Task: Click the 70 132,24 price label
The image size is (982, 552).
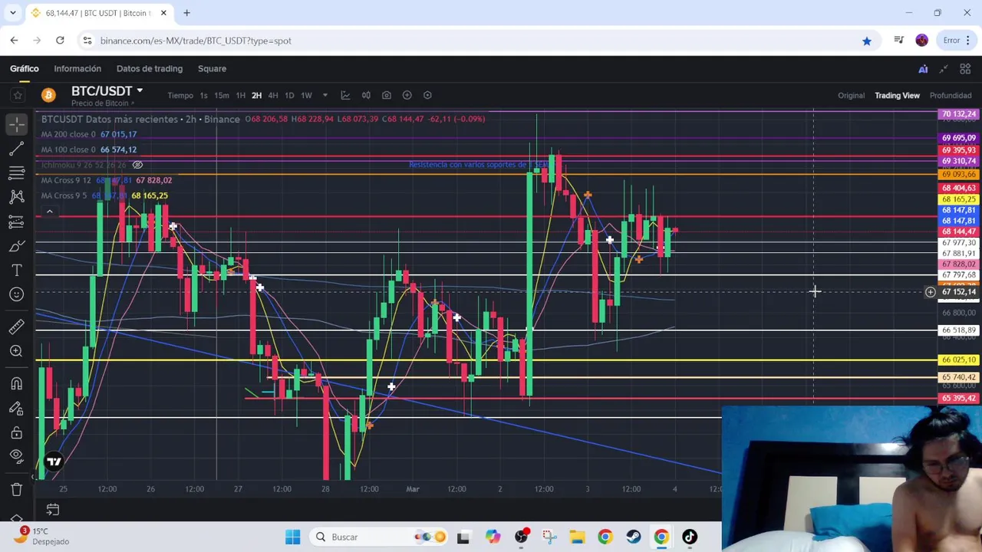Action: click(958, 114)
